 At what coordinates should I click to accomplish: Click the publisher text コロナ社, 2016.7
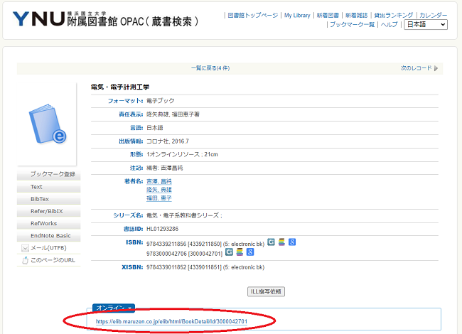(x=168, y=141)
